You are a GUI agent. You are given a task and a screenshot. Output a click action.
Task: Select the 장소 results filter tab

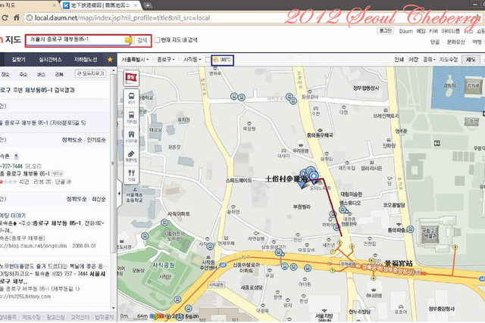(x=5, y=74)
